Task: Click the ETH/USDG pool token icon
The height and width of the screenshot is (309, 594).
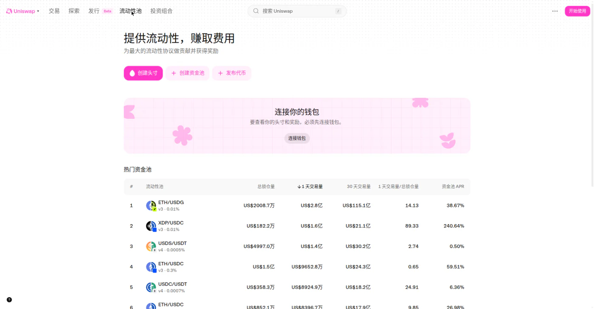Action: point(151,206)
